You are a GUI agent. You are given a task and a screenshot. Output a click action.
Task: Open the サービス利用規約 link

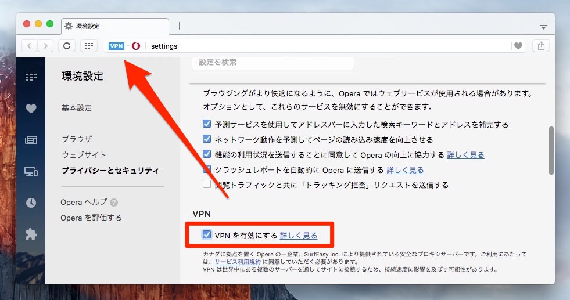tap(238, 262)
